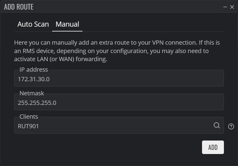This screenshot has height=166, width=238.
Task: Select the Manual tab
Action: pyautogui.click(x=67, y=24)
